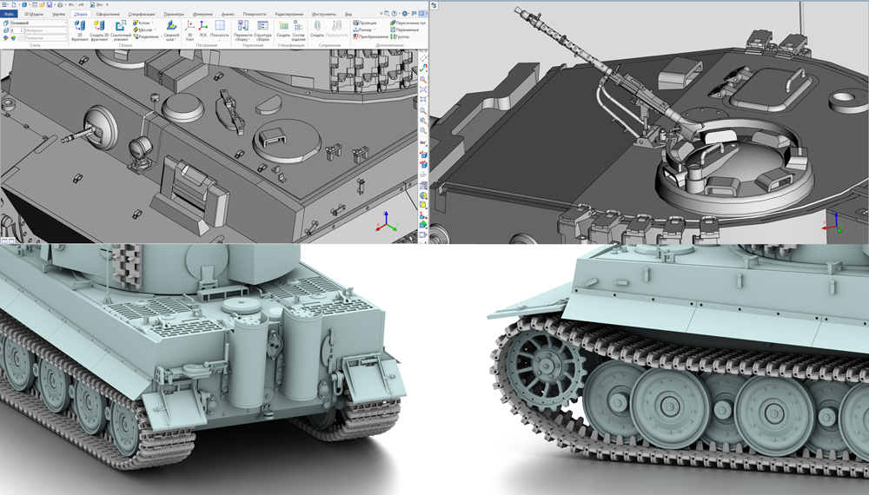Click the zoom window magnifier in view toolbar
Image resolution: width=869 pixels, height=495 pixels.
coord(423,80)
